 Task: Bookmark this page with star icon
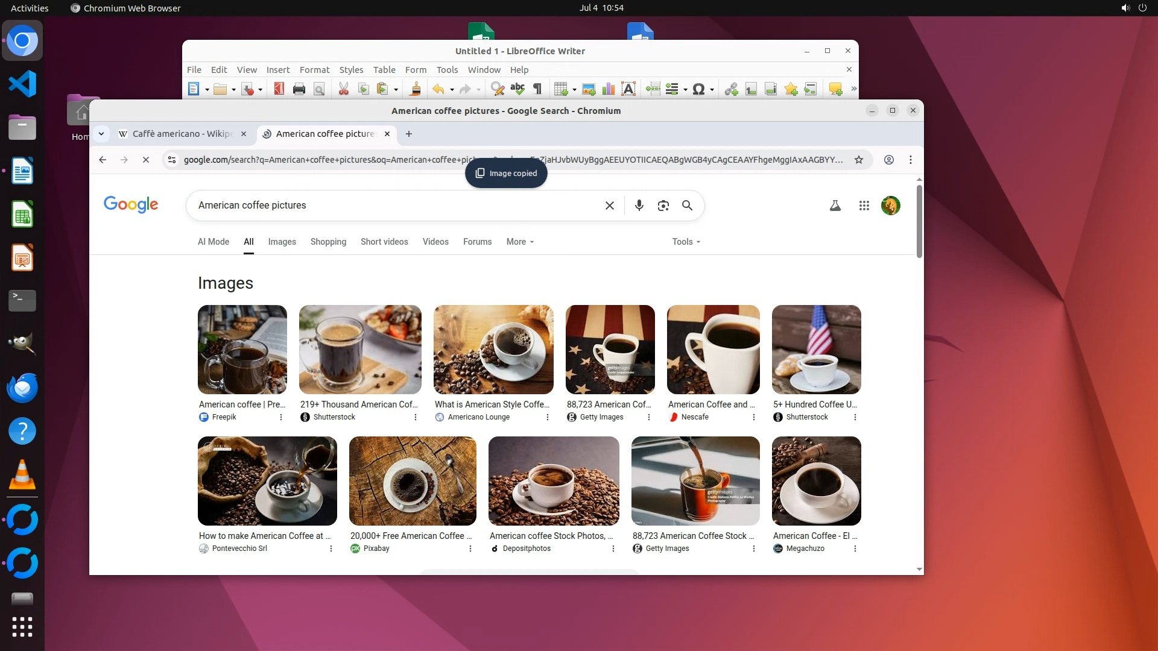(x=859, y=160)
